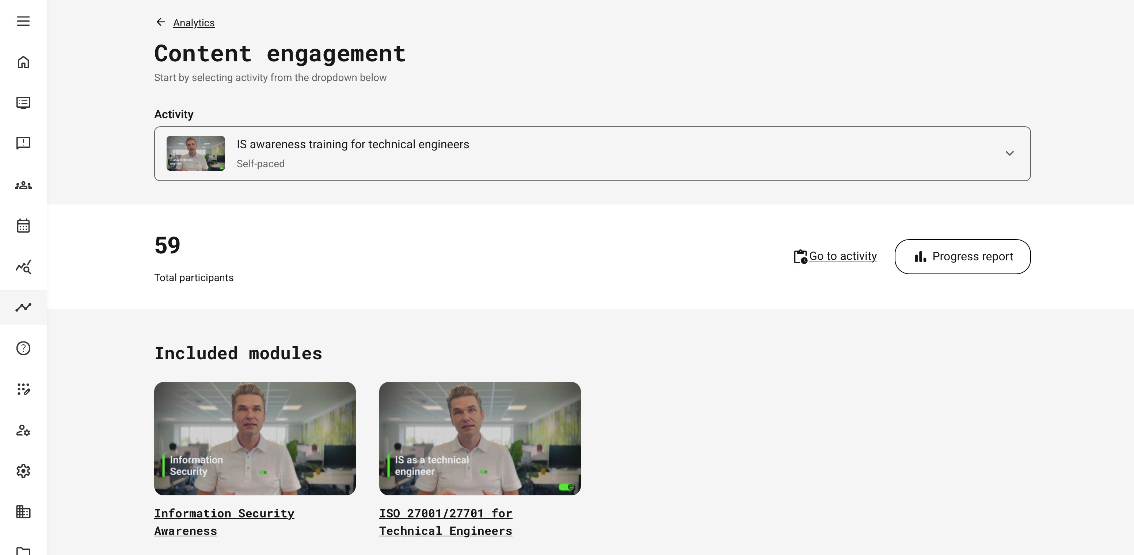The width and height of the screenshot is (1134, 555).
Task: Open the chart search insights icon
Action: click(23, 267)
